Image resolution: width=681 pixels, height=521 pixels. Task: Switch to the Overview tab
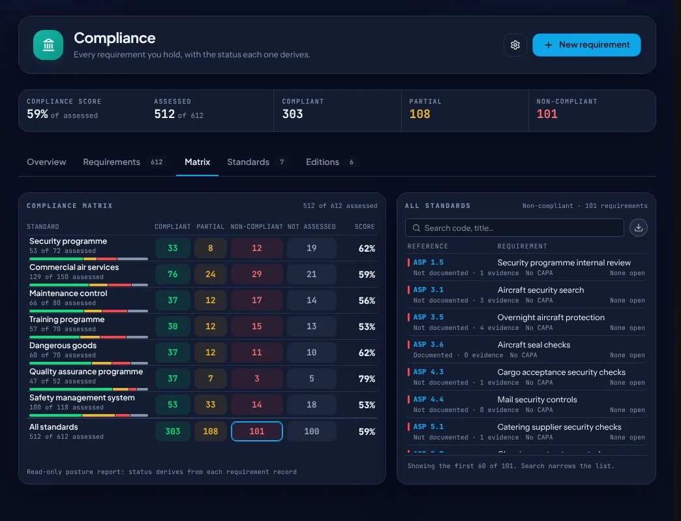coord(46,162)
